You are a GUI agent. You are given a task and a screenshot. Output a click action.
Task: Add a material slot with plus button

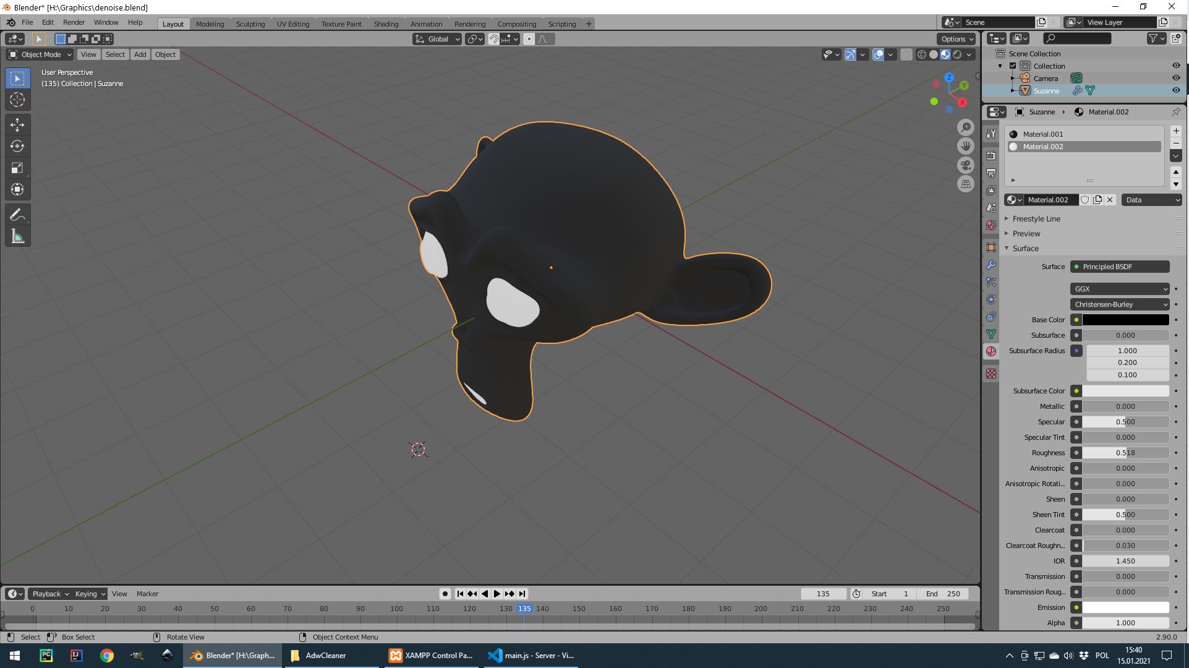click(x=1176, y=131)
